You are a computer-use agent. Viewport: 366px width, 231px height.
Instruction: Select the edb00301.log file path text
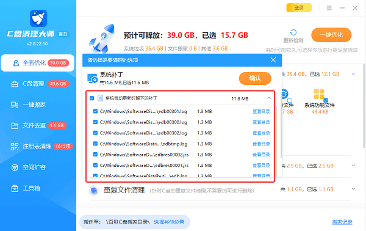[x=143, y=111]
